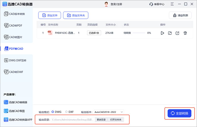197x127 pixels.
Task: Open 迅捷CAD编辑器 product recommendation
Action: [15, 102]
